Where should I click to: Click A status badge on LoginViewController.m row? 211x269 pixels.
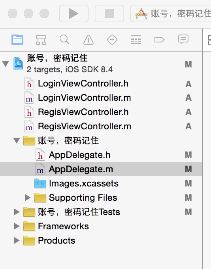(x=188, y=98)
